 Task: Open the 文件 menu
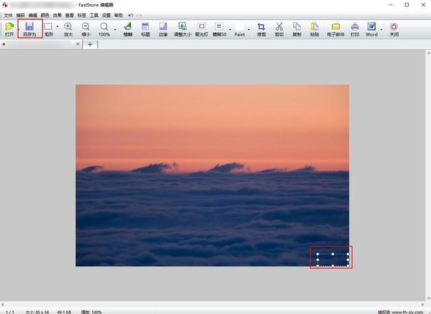(8, 15)
